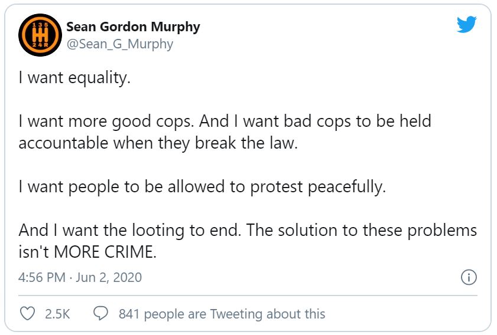Click the gear-shift profile avatar

(39, 35)
